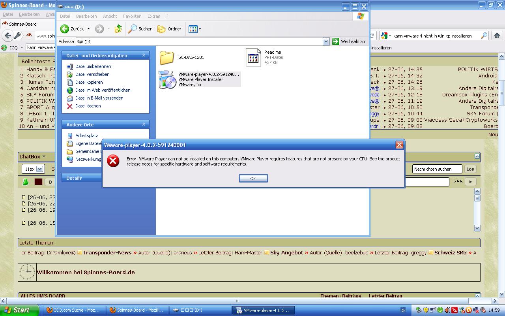Click the up-one-folder icon in toolbar
The height and width of the screenshot is (316, 505).
click(x=118, y=29)
